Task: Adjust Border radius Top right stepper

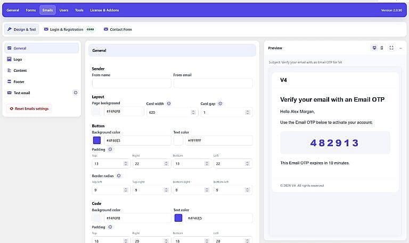Action: [166, 190]
